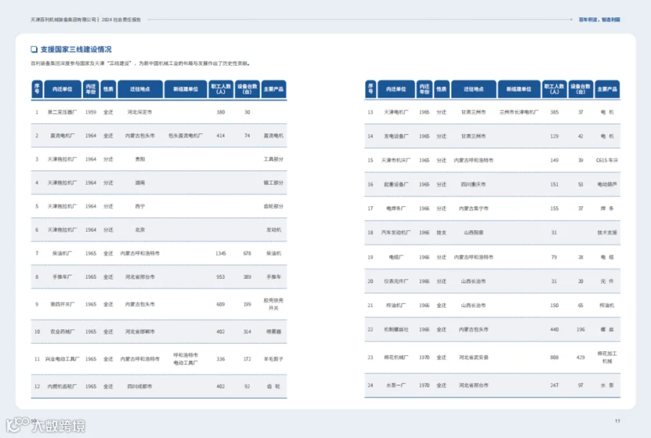Click the equipment count 172
Image resolution: width=651 pixels, height=438 pixels.
(247, 359)
